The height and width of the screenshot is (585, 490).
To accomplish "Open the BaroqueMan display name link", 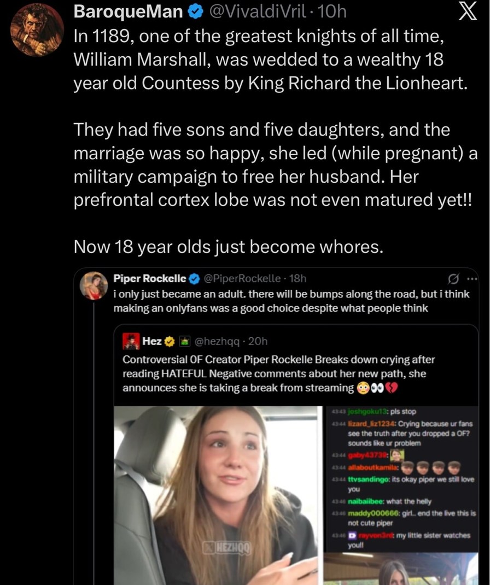I will [128, 11].
